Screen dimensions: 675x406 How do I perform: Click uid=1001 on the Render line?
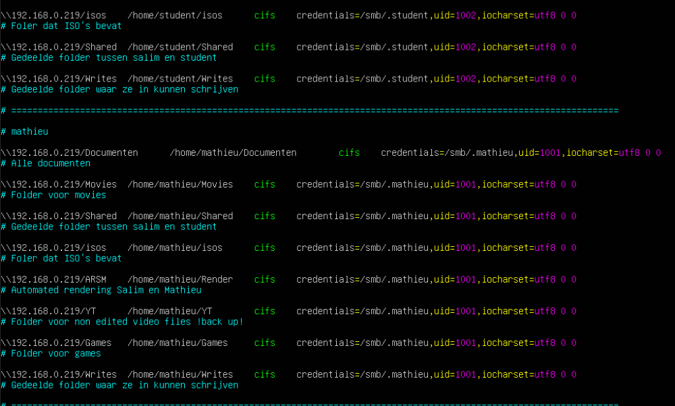(x=455, y=280)
